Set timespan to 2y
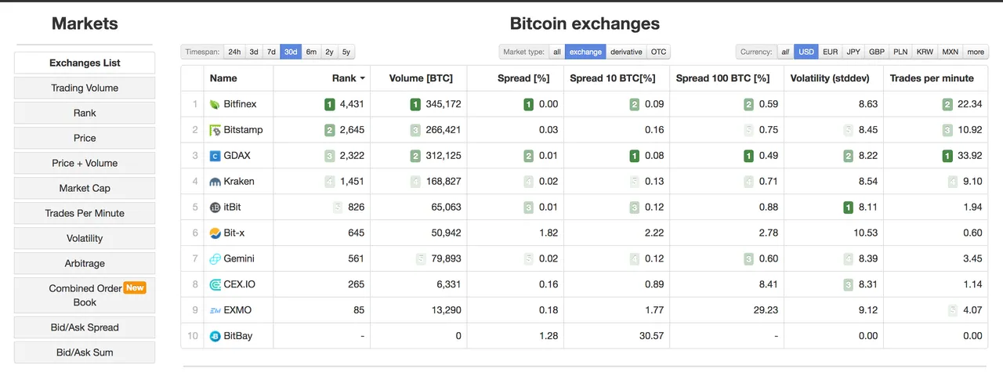This screenshot has height=372, width=1003. coord(329,52)
